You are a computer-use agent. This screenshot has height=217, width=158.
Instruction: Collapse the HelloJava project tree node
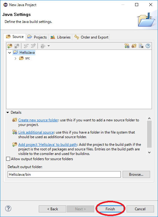(x=10, y=53)
